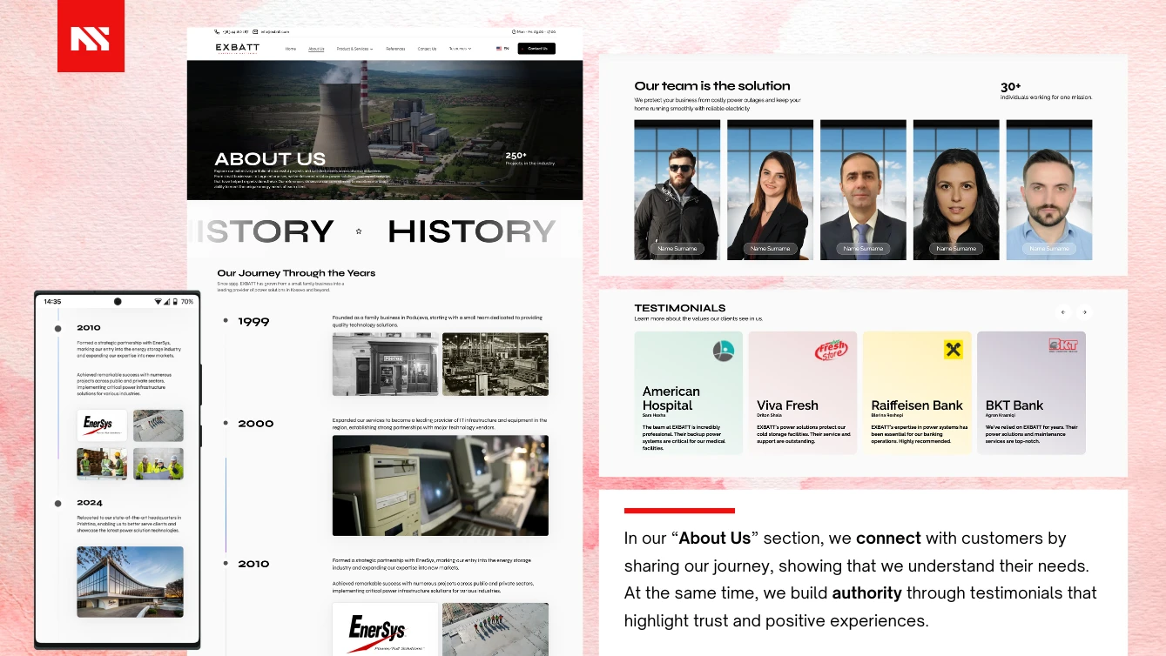The height and width of the screenshot is (656, 1166).
Task: Click the Wi-Fi icon in the phone status bar
Action: tap(158, 301)
